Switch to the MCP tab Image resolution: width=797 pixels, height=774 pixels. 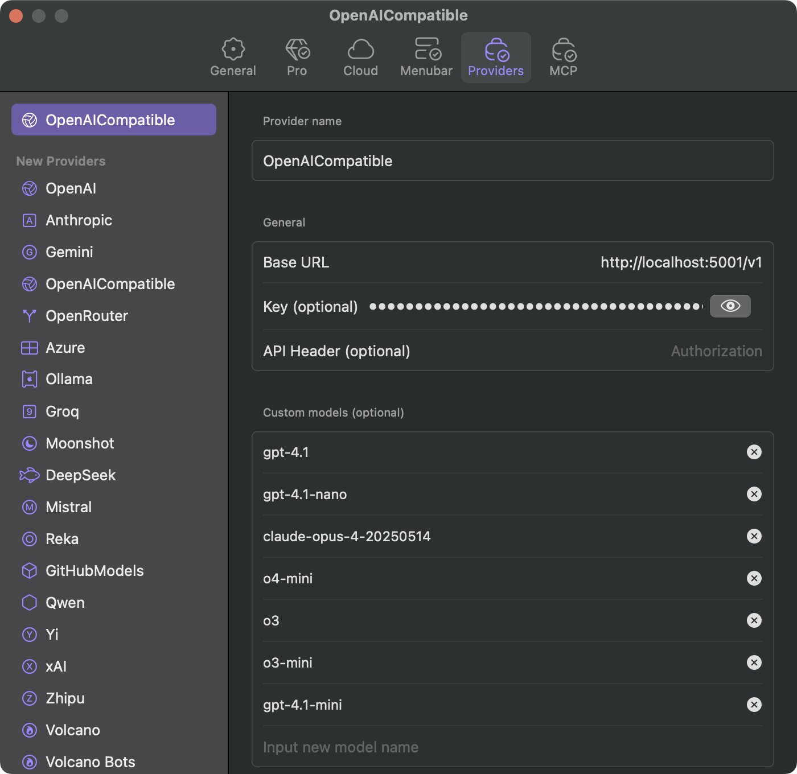(x=564, y=57)
